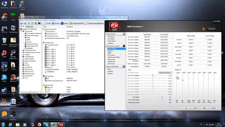
Task: Open Internet Explorer taskbar icon
Action: pos(10,125)
